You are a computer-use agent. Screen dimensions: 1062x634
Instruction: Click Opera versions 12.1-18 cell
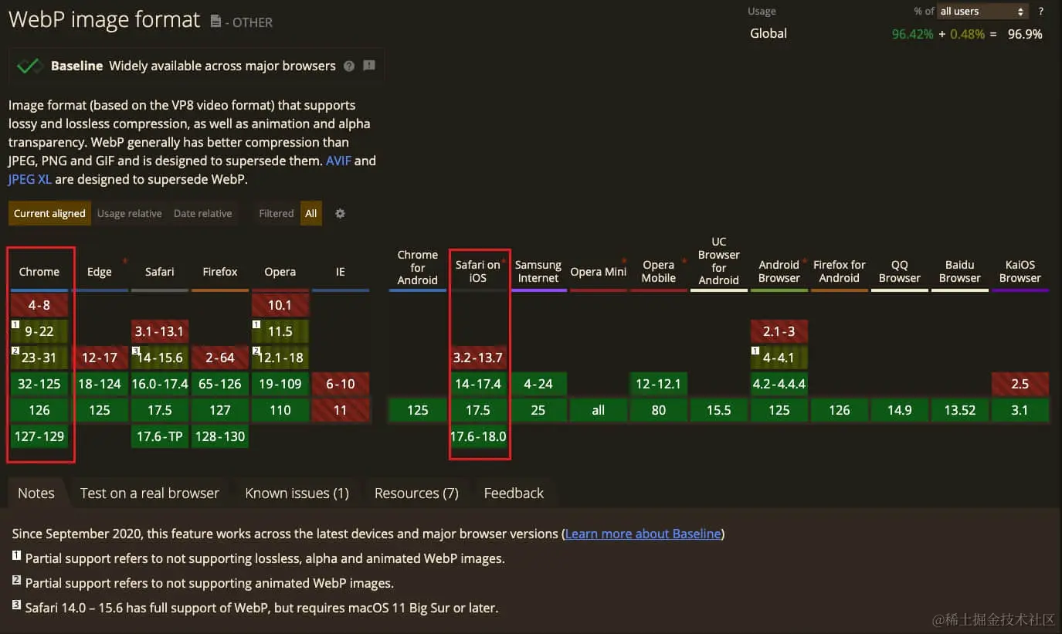(280, 358)
